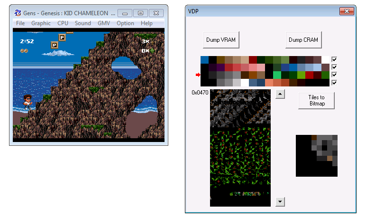
Task: Click the red palette selector arrow
Action: click(198, 75)
